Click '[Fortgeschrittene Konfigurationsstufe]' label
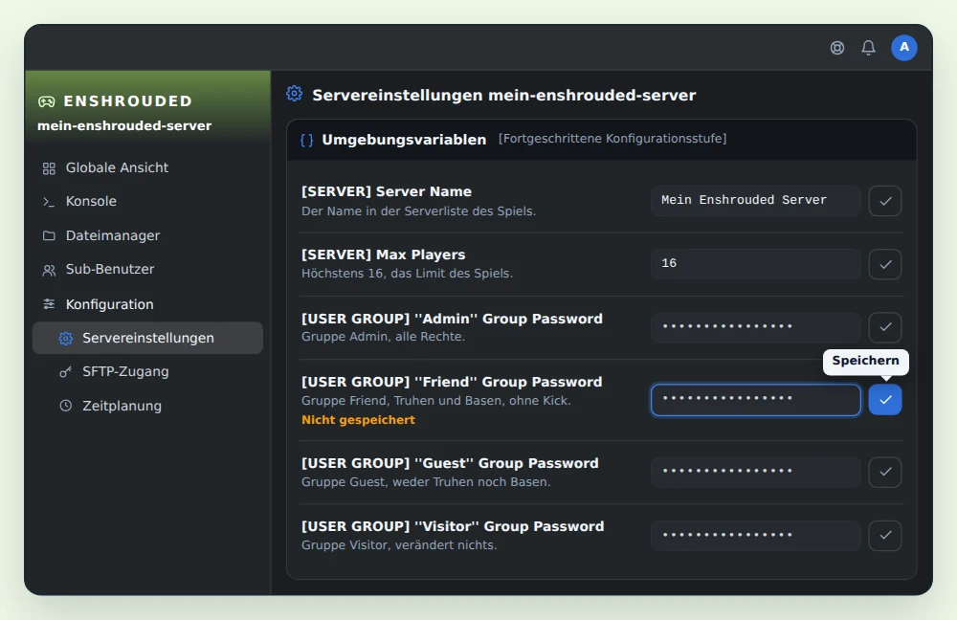 612,139
